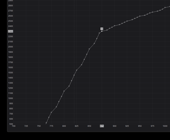Select curve point on dotted vertical line near 1450 MHz
Viewport: 170px width, 140px height.
click(74, 75)
